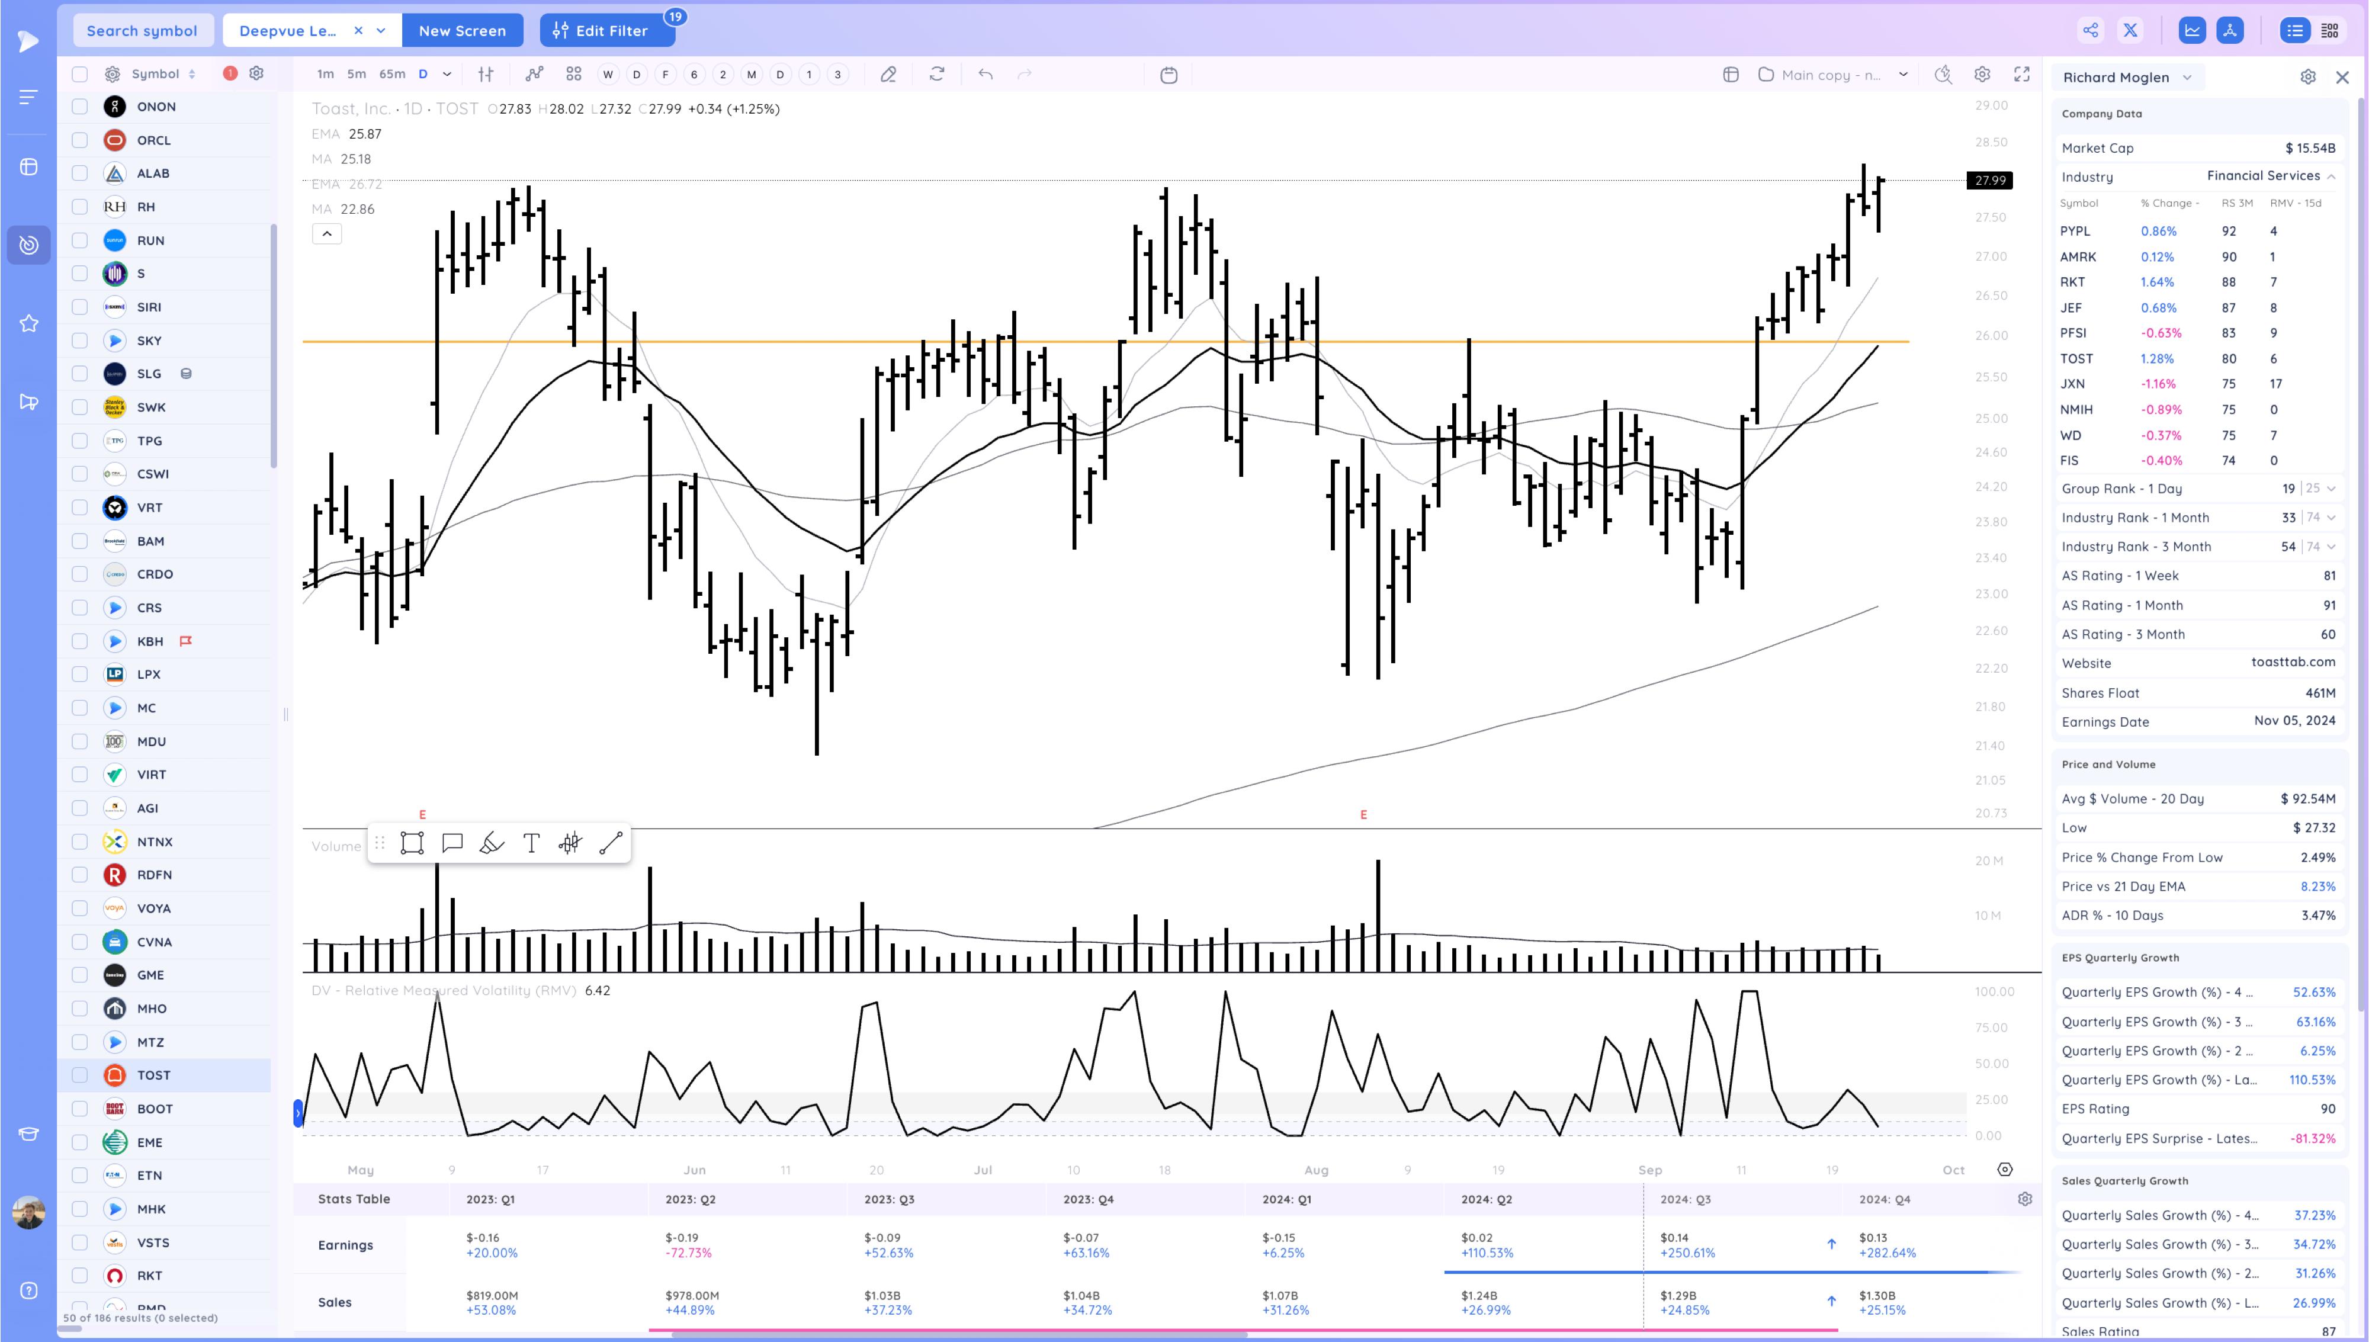This screenshot has height=1342, width=2369.
Task: Click the refresh chart icon
Action: point(937,74)
